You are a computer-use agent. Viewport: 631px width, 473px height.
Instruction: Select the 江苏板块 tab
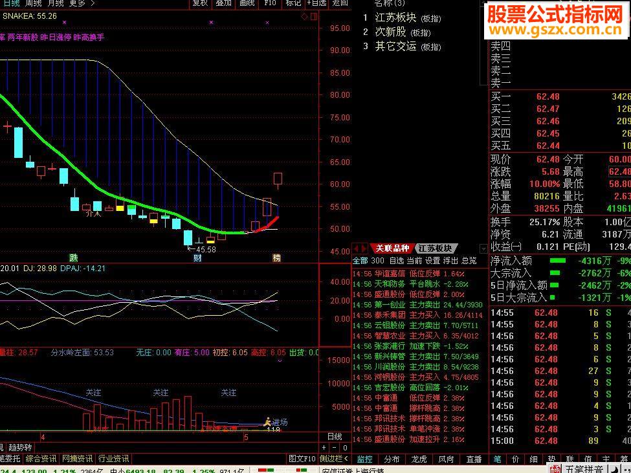click(436, 248)
